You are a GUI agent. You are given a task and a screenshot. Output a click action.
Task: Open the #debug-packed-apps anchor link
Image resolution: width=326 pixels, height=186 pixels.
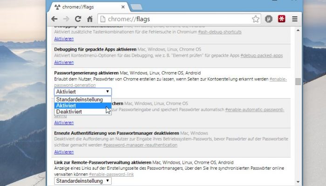[x=262, y=56]
